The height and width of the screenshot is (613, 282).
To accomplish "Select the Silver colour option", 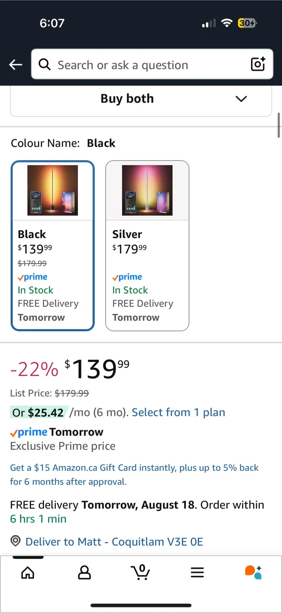I will pyautogui.click(x=147, y=246).
